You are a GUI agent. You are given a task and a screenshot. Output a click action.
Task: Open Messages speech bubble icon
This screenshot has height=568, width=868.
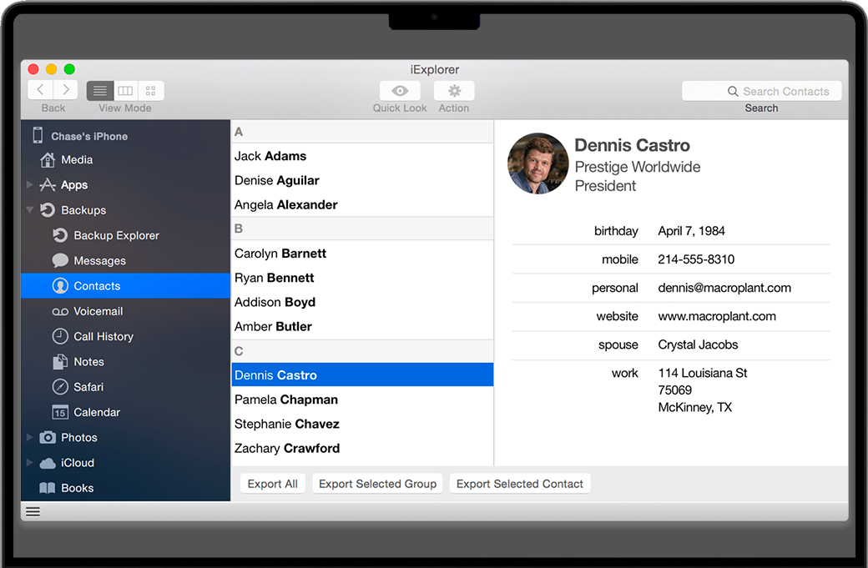point(60,260)
